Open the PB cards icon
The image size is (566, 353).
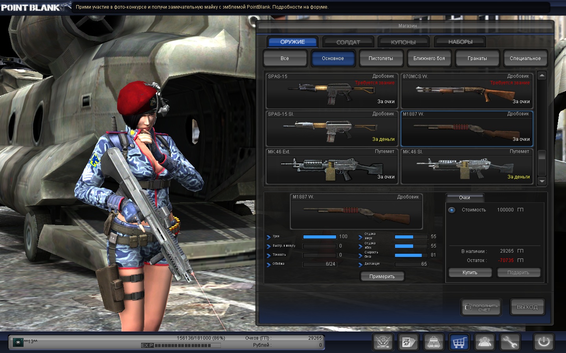tap(408, 342)
